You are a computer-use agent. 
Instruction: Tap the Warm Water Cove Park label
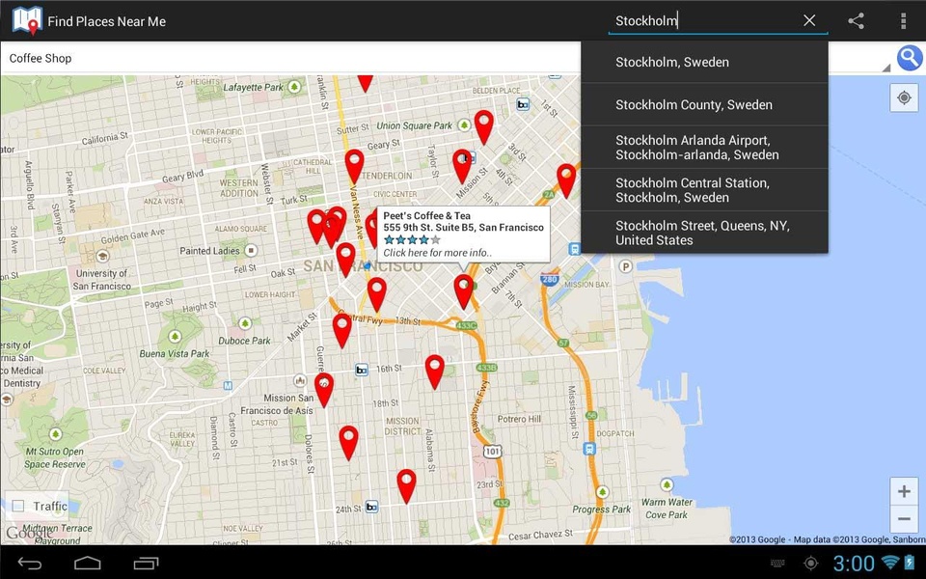coord(667,509)
